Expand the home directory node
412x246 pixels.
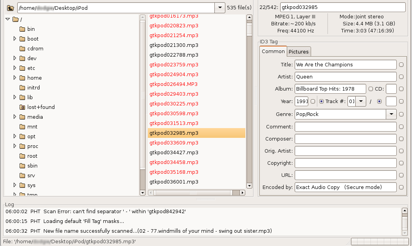point(14,78)
